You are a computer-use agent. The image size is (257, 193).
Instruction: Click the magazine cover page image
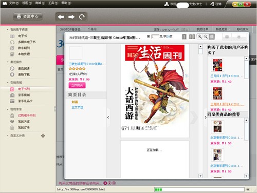click(x=155, y=91)
